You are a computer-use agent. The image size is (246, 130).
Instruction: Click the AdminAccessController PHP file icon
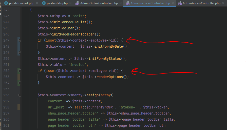click(x=180, y=3)
